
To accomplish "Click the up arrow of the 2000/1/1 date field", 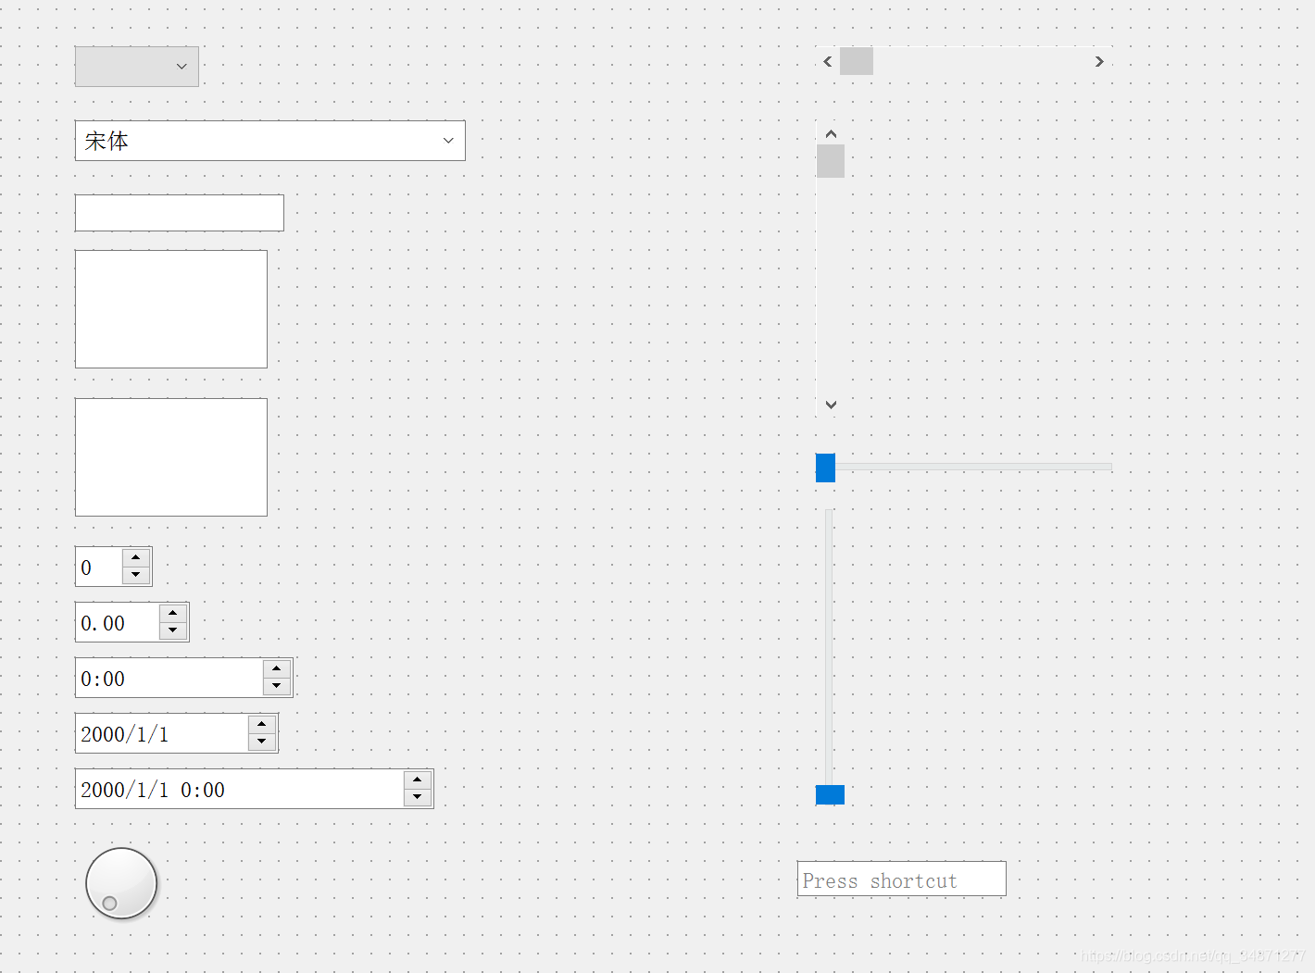I will pyautogui.click(x=262, y=724).
